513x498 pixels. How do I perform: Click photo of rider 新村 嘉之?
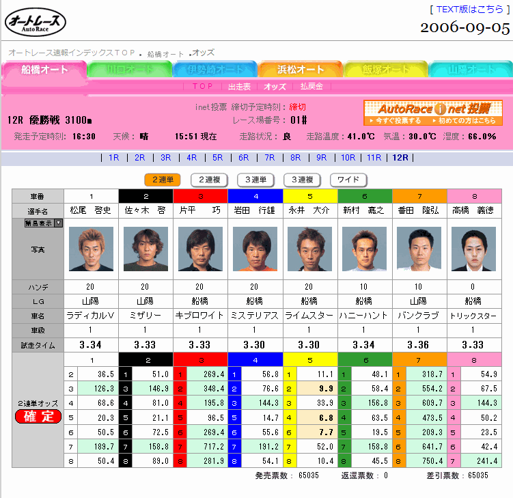365,249
